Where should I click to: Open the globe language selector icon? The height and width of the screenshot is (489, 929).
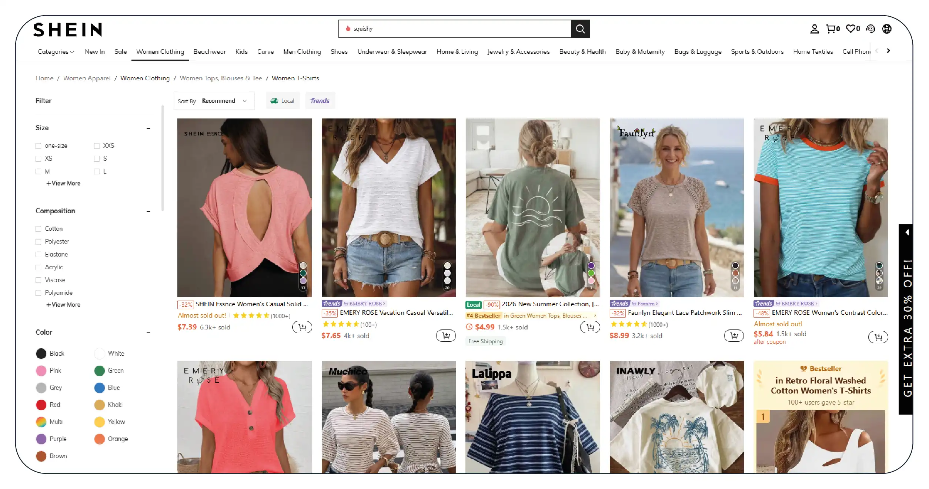tap(887, 29)
